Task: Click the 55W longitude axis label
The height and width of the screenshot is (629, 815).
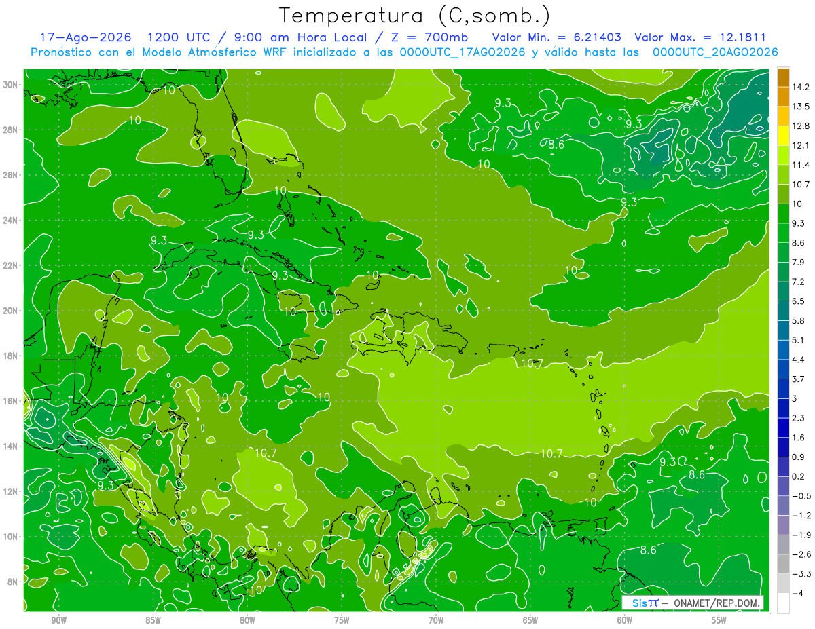Action: click(x=719, y=621)
